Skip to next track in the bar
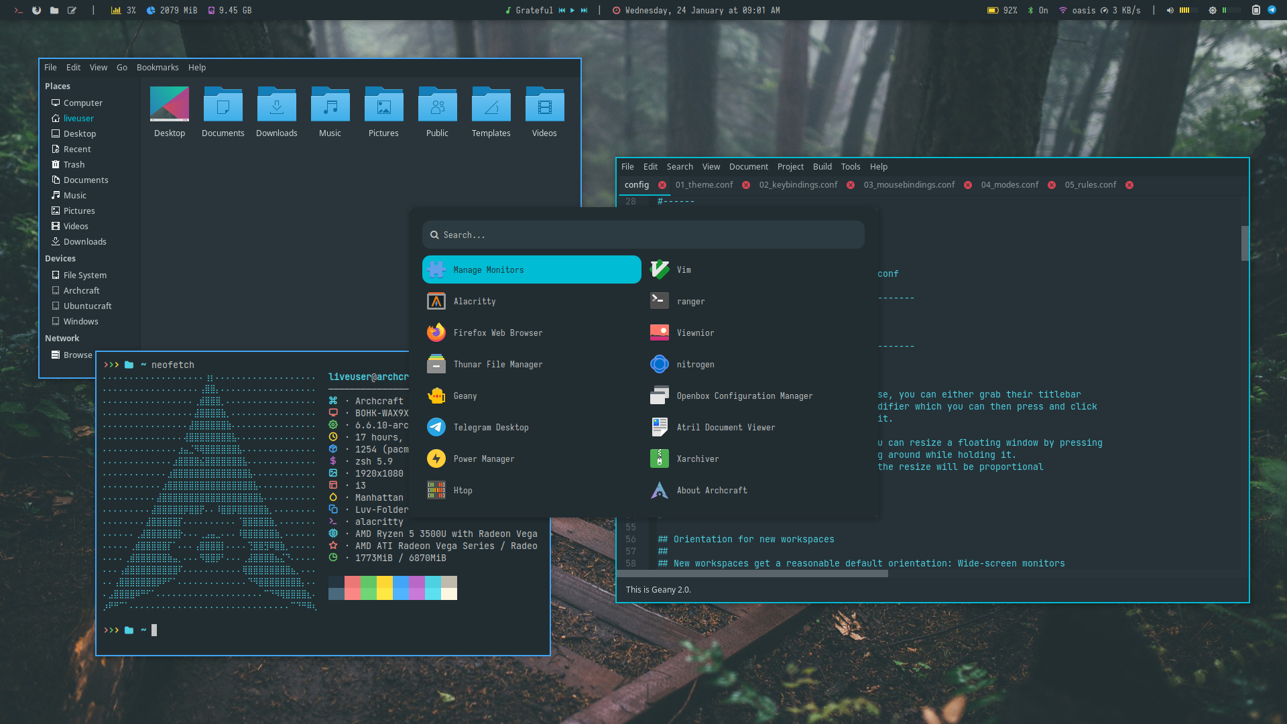 pyautogui.click(x=584, y=10)
